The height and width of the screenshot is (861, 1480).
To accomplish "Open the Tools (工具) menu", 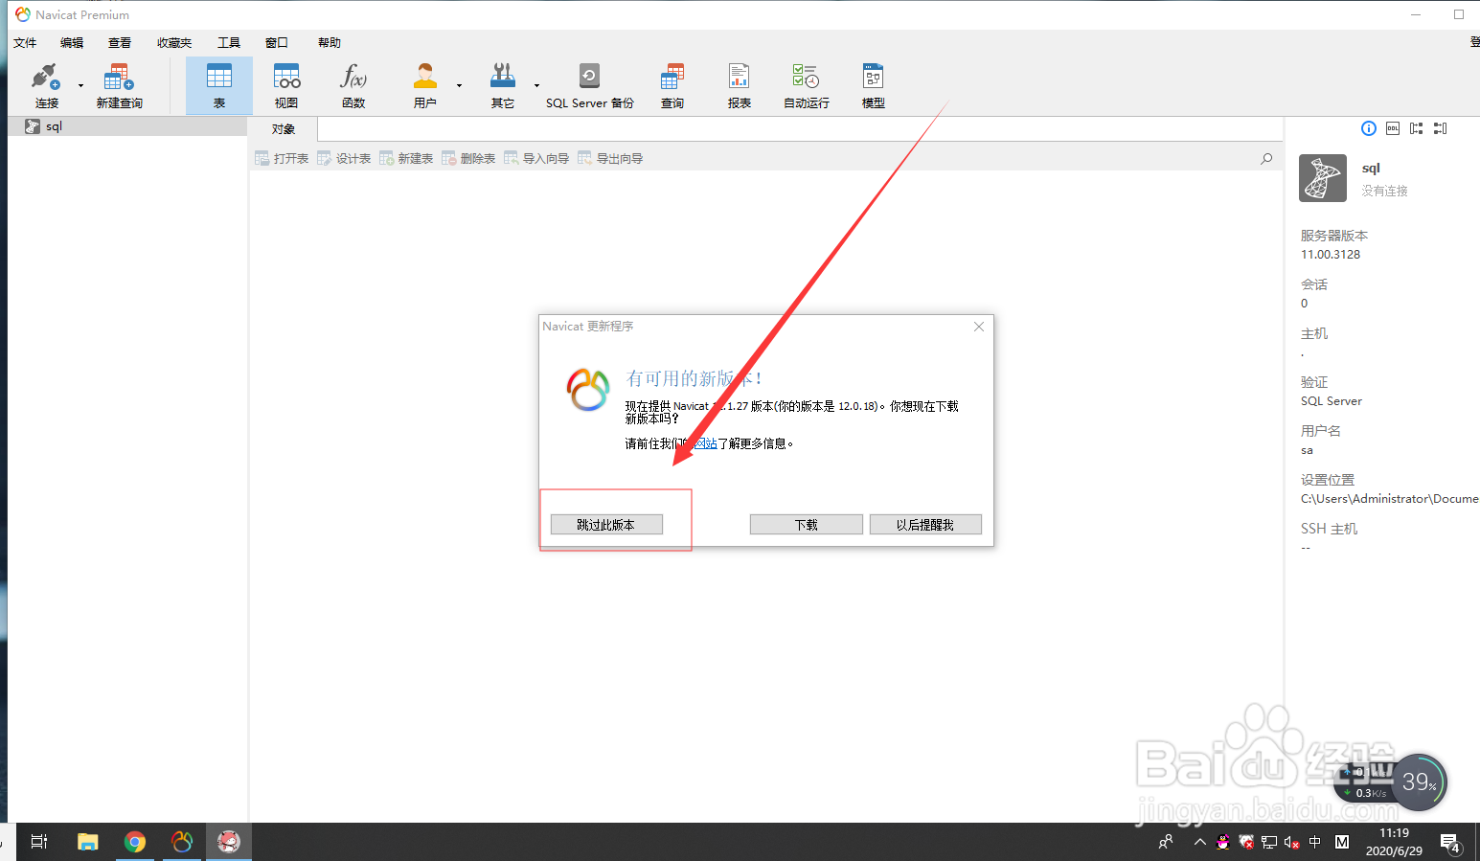I will [x=229, y=42].
